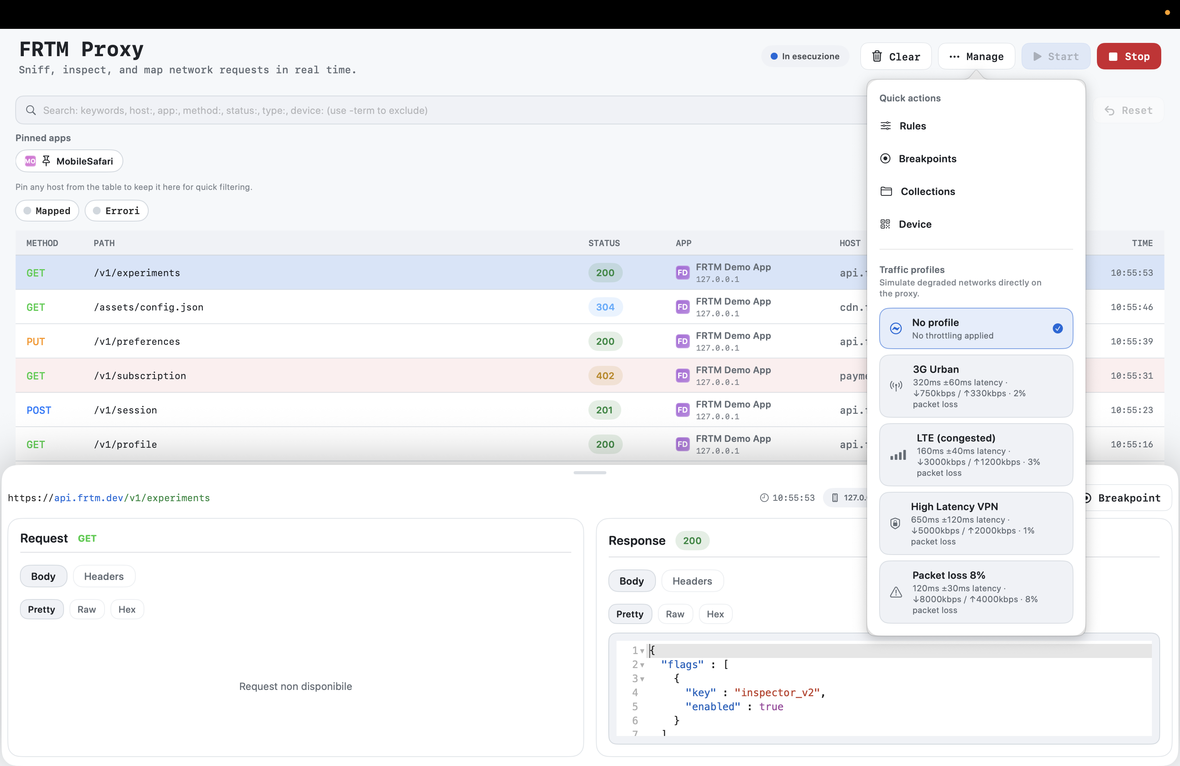Image resolution: width=1180 pixels, height=766 pixels.
Task: Click the sliders icon next to Rules
Action: coord(885,126)
